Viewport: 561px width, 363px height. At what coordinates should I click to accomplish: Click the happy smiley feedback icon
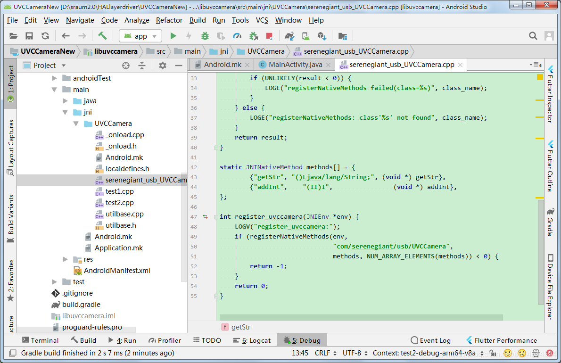tap(508, 354)
